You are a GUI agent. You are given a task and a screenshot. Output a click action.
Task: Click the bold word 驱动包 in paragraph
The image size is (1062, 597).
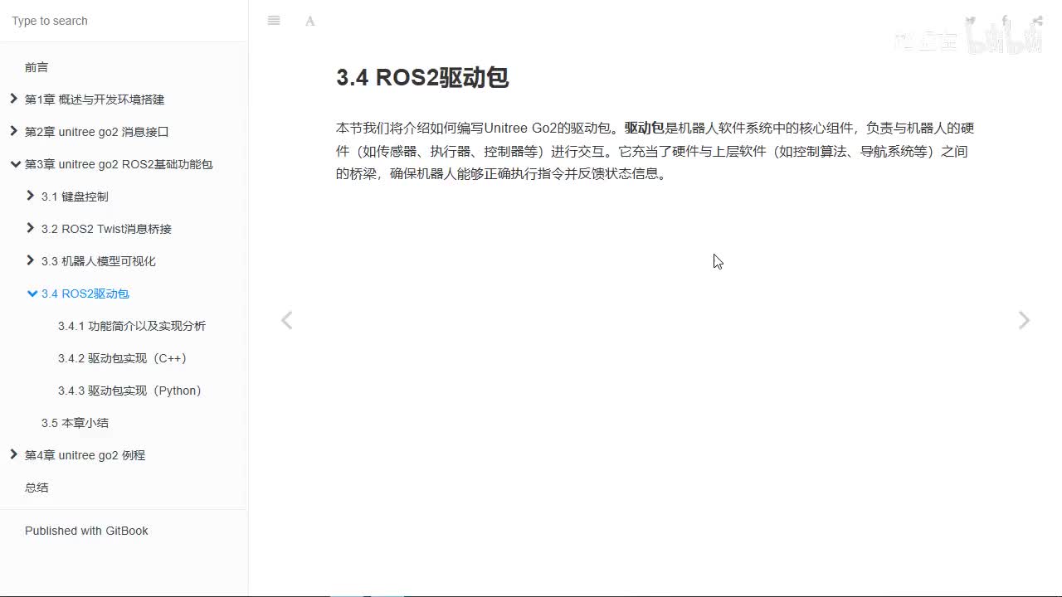point(645,128)
